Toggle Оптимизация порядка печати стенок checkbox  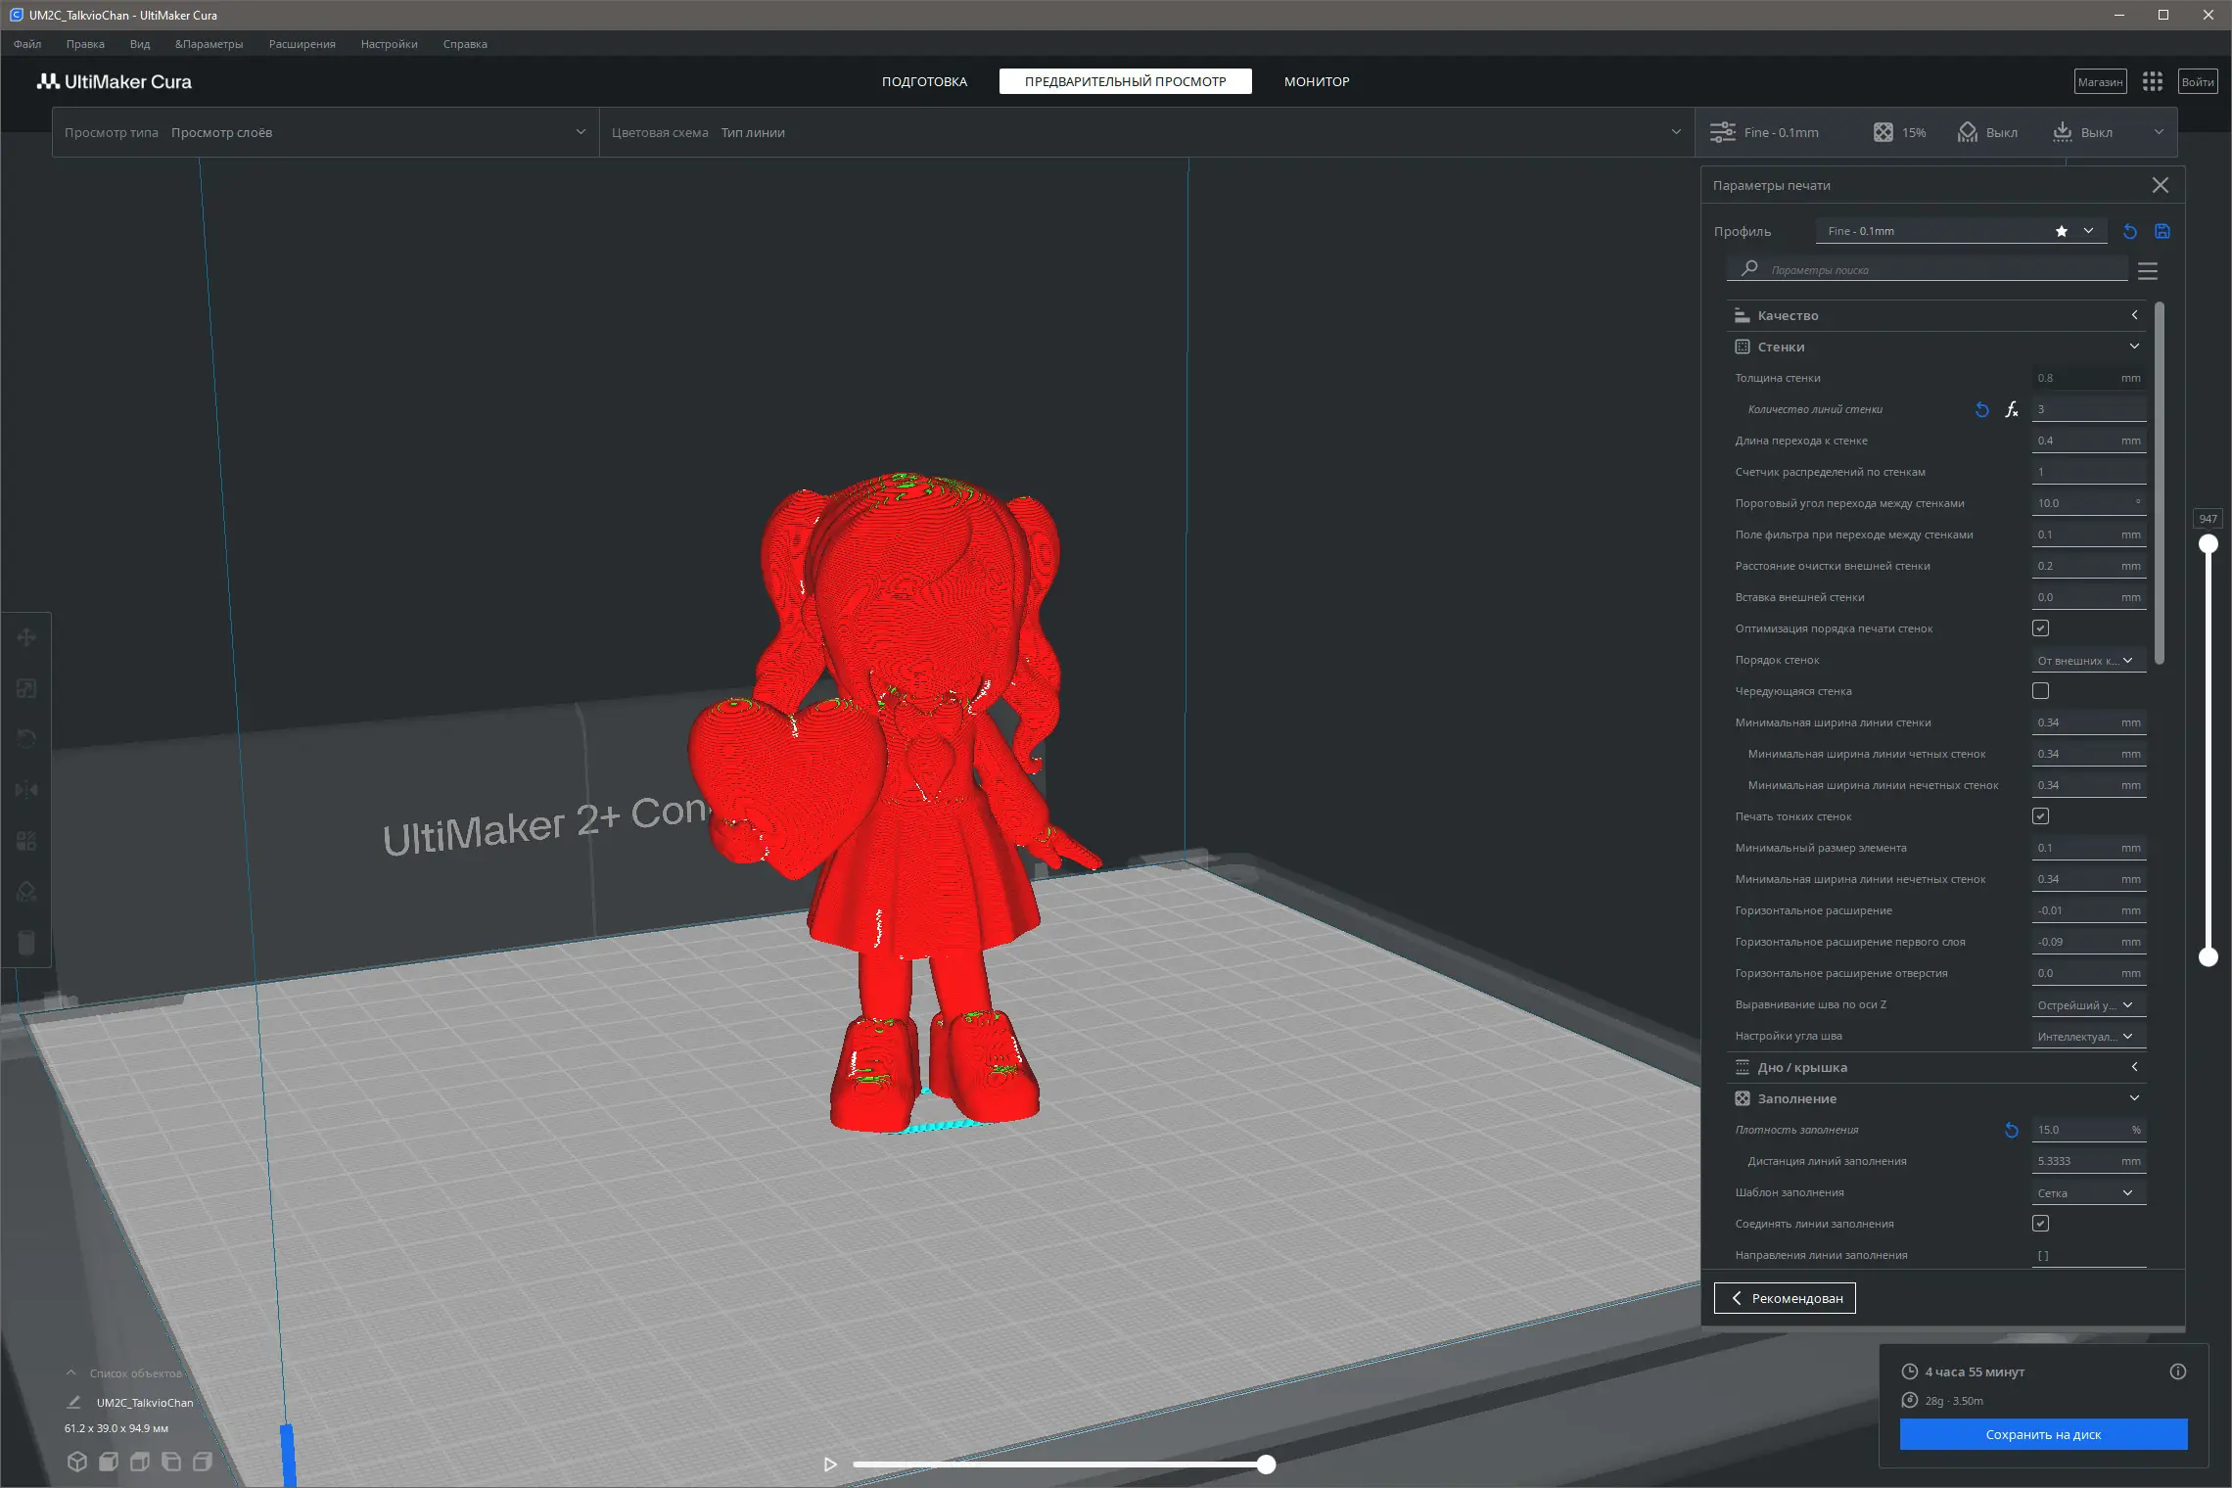[2041, 628]
